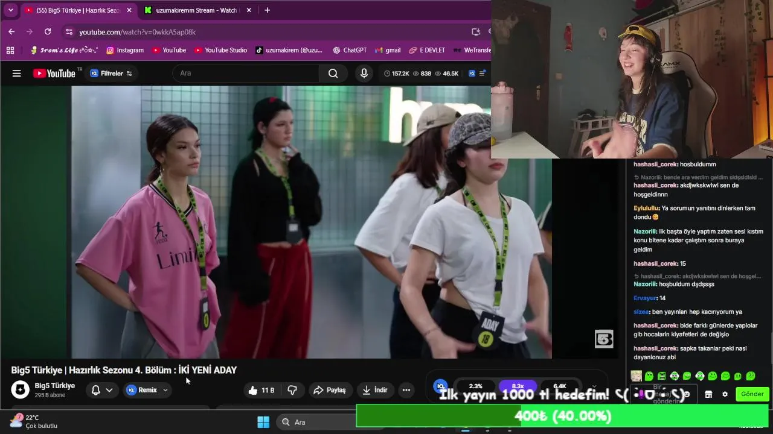Open the chat settings gear icon
The width and height of the screenshot is (773, 434).
725,394
